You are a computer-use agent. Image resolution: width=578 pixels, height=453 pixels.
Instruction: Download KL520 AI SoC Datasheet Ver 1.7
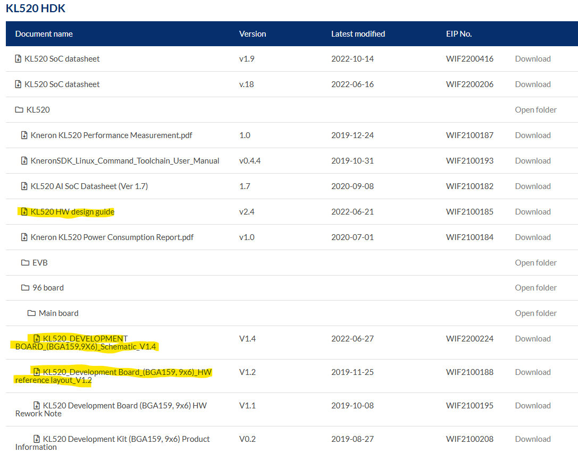tap(533, 186)
